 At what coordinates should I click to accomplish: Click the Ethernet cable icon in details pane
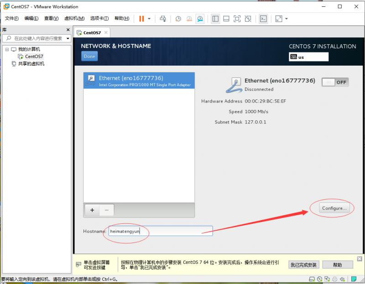(x=234, y=85)
